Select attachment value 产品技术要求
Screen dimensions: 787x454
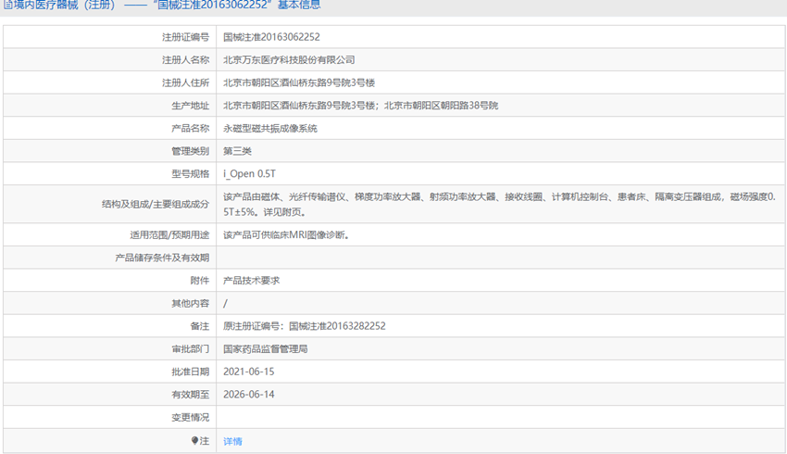(x=252, y=280)
